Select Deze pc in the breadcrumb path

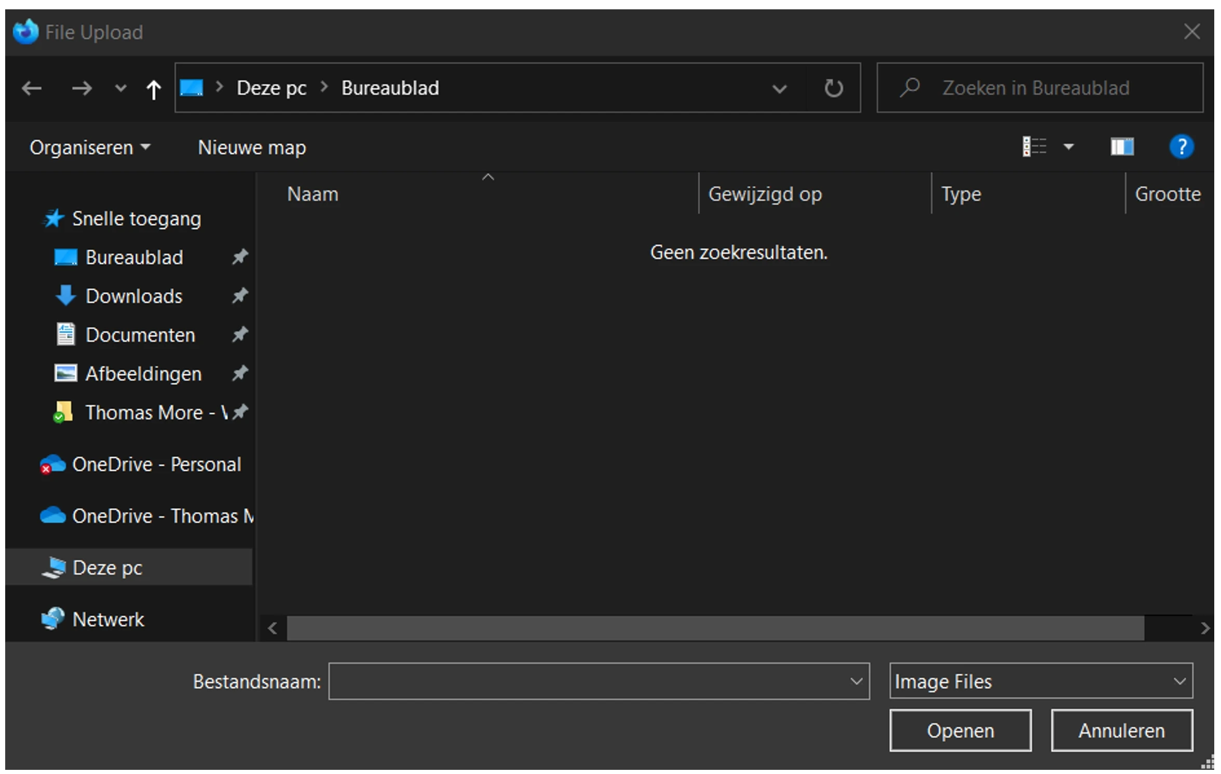pos(271,88)
